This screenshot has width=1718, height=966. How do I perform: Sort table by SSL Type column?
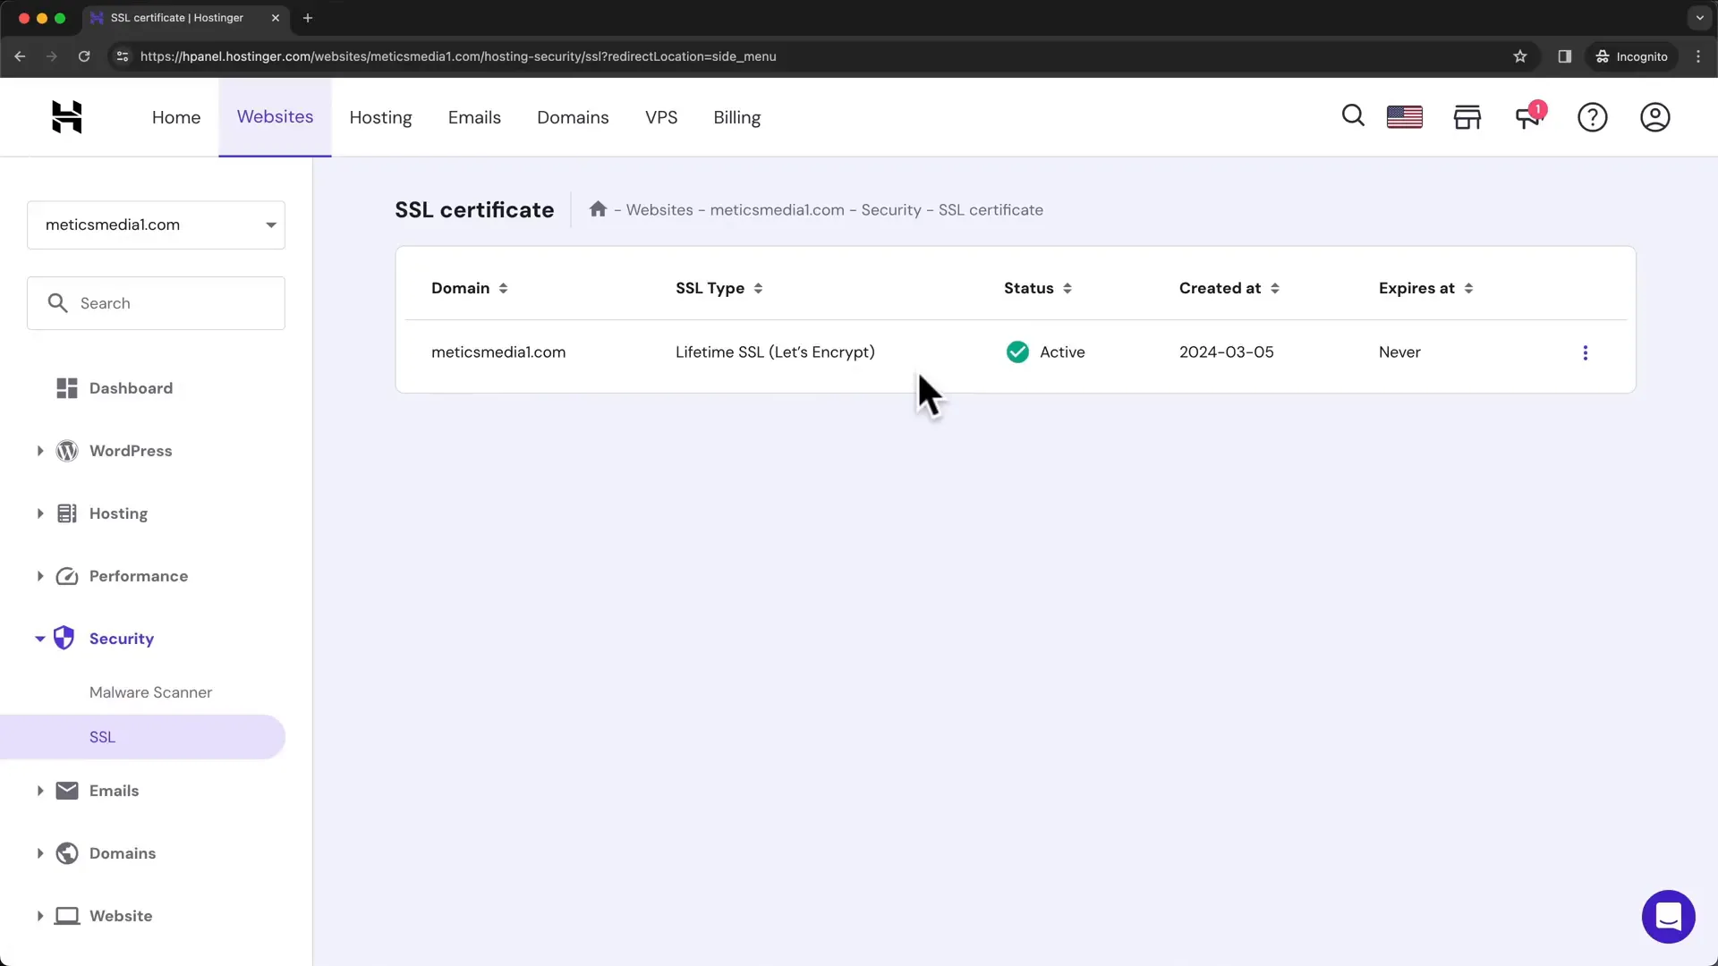coord(719,288)
